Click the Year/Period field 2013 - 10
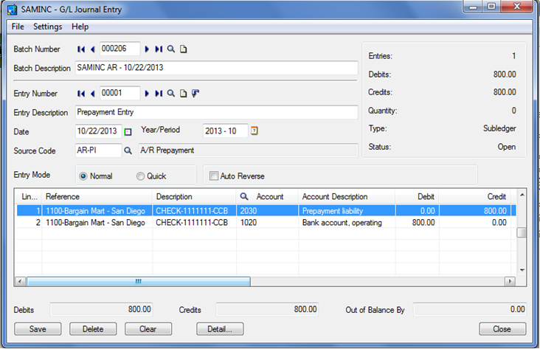Screen dimensions: 540x349 (225, 131)
